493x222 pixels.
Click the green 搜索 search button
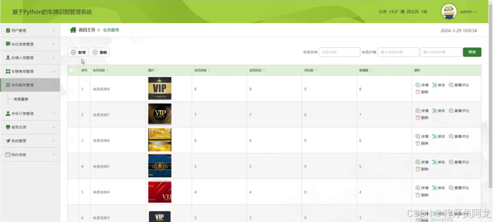(472, 52)
